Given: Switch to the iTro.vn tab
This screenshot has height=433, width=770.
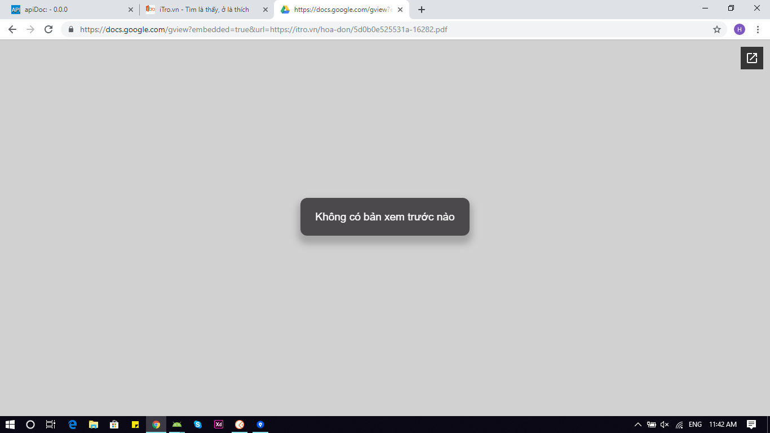Looking at the screenshot, I should 203,10.
